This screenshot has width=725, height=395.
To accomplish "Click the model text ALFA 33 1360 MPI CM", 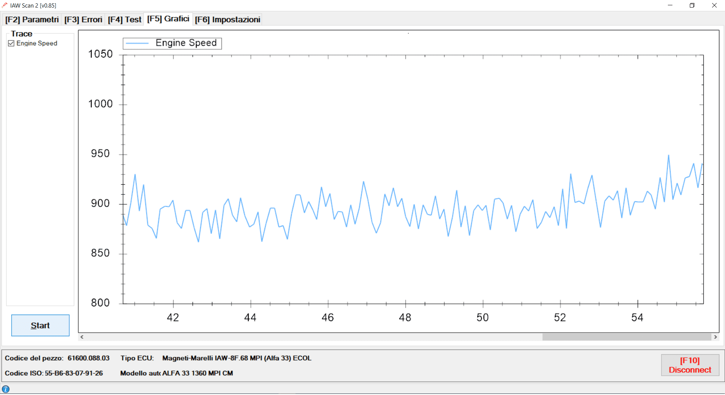I will [x=198, y=373].
